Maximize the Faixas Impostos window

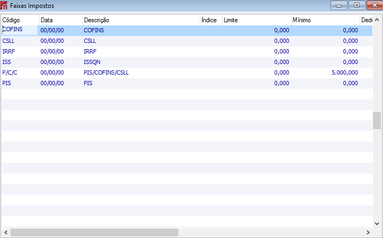pyautogui.click(x=357, y=5)
